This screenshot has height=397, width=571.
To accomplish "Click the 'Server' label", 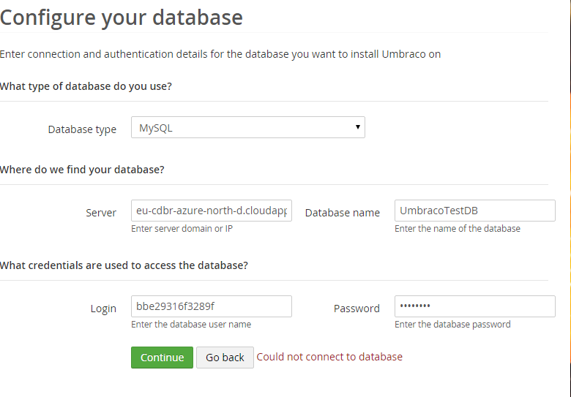I will pyautogui.click(x=101, y=213).
